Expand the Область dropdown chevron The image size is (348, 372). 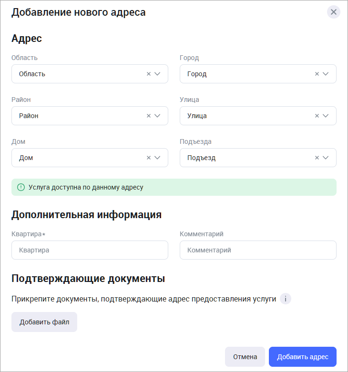158,74
